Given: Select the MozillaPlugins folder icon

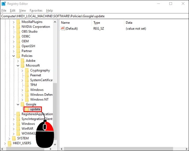Looking at the screenshot, I should pos(18,22).
